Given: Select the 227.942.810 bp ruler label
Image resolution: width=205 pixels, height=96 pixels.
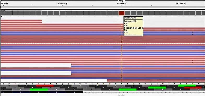Looking at the screenshot, I should tap(181, 4).
